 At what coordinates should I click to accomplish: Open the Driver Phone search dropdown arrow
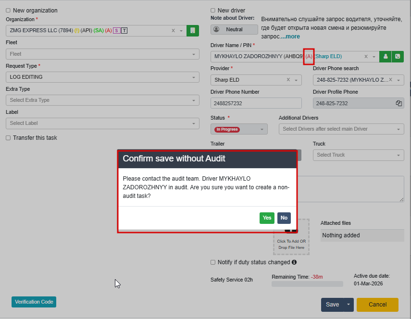click(399, 80)
